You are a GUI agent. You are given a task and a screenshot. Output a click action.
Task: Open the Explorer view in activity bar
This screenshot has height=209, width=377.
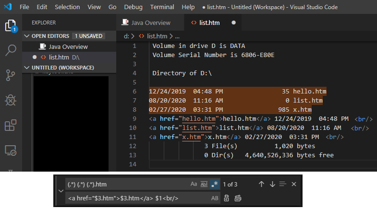click(x=11, y=26)
